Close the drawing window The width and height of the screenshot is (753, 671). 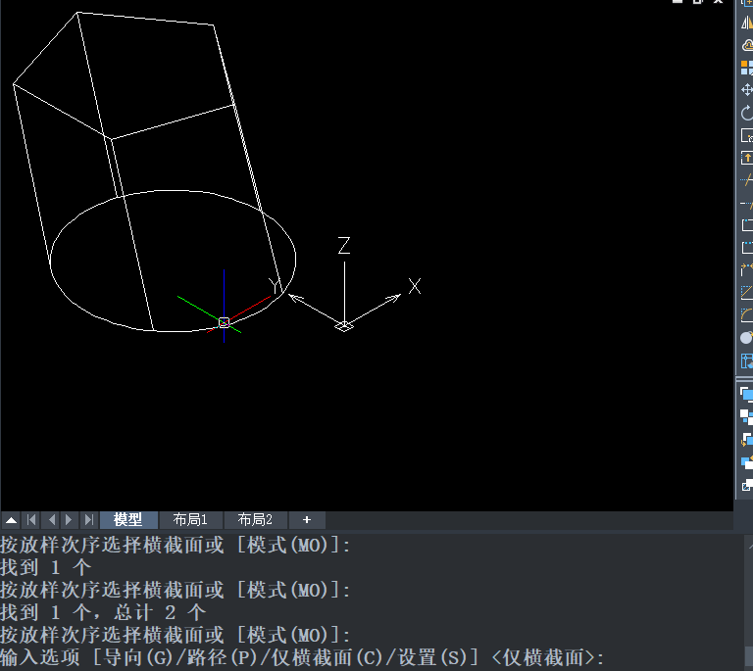click(x=718, y=2)
